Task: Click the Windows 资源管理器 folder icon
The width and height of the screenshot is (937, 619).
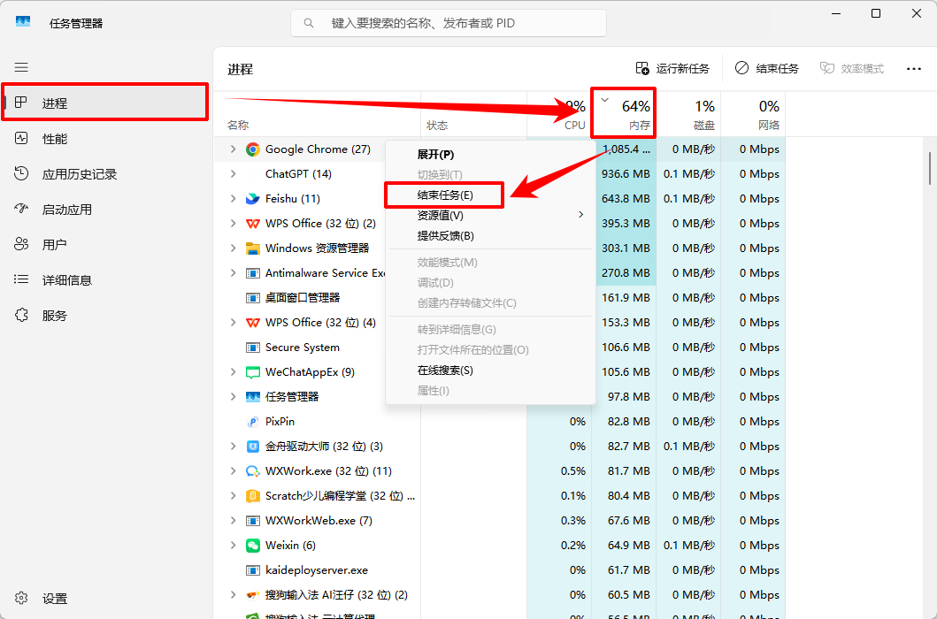Action: [x=253, y=248]
